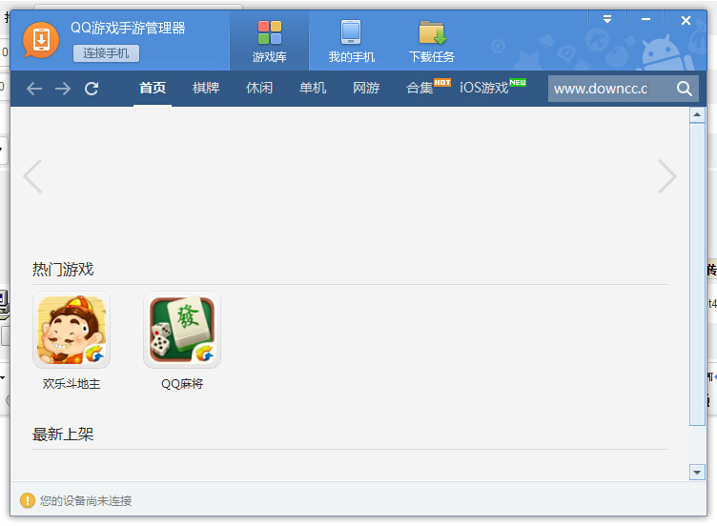Select the 休闲 category menu item

point(259,88)
